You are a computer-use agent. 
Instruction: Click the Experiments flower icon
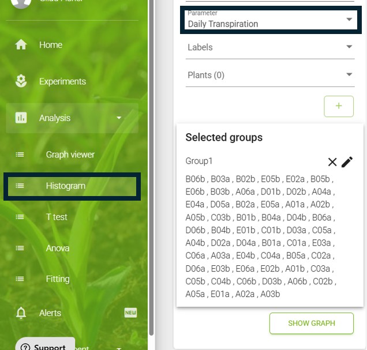pos(21,81)
